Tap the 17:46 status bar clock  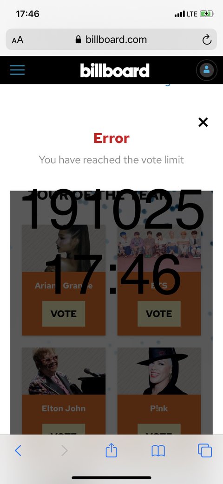(27, 14)
